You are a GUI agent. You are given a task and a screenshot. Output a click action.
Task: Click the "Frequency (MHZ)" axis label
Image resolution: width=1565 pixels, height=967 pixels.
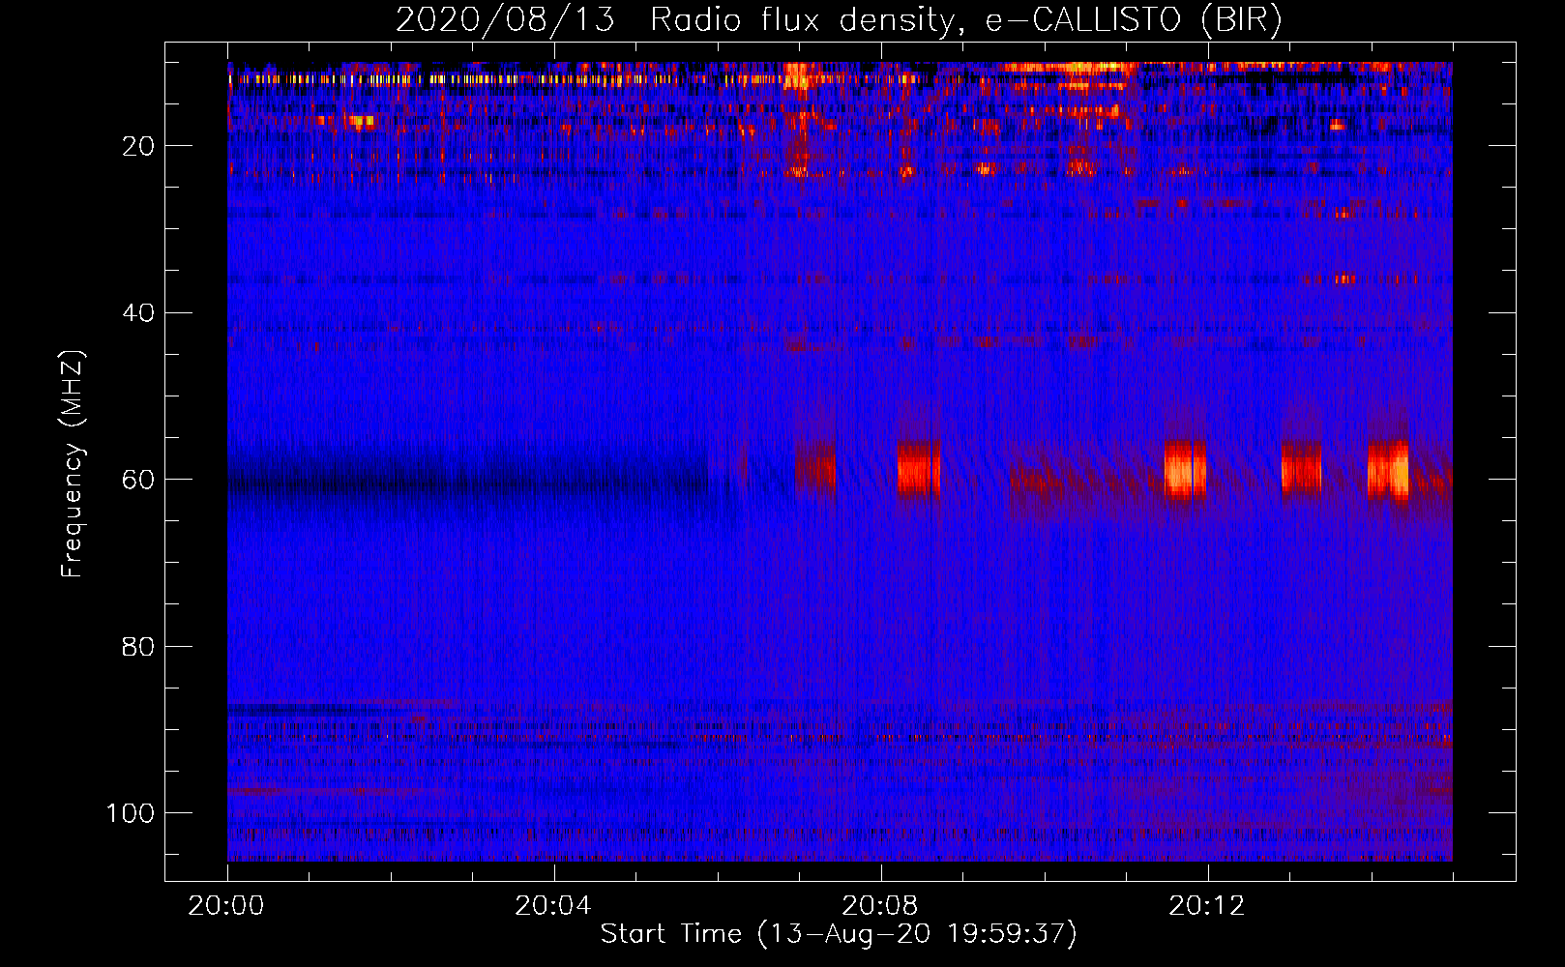[73, 463]
